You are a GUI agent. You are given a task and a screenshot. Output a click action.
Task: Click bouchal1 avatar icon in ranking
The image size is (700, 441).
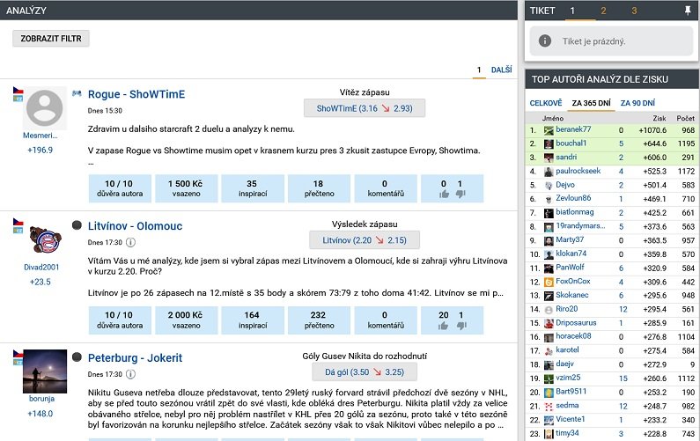click(549, 143)
